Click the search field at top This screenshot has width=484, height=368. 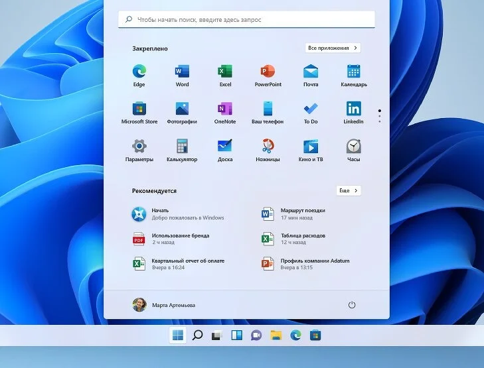pyautogui.click(x=246, y=20)
